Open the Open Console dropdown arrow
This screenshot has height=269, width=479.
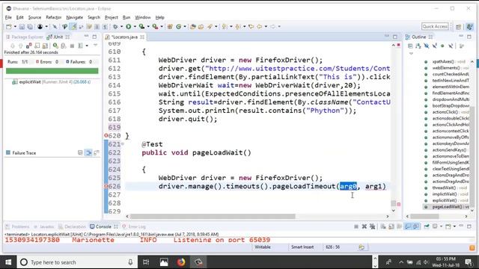tap(454, 226)
